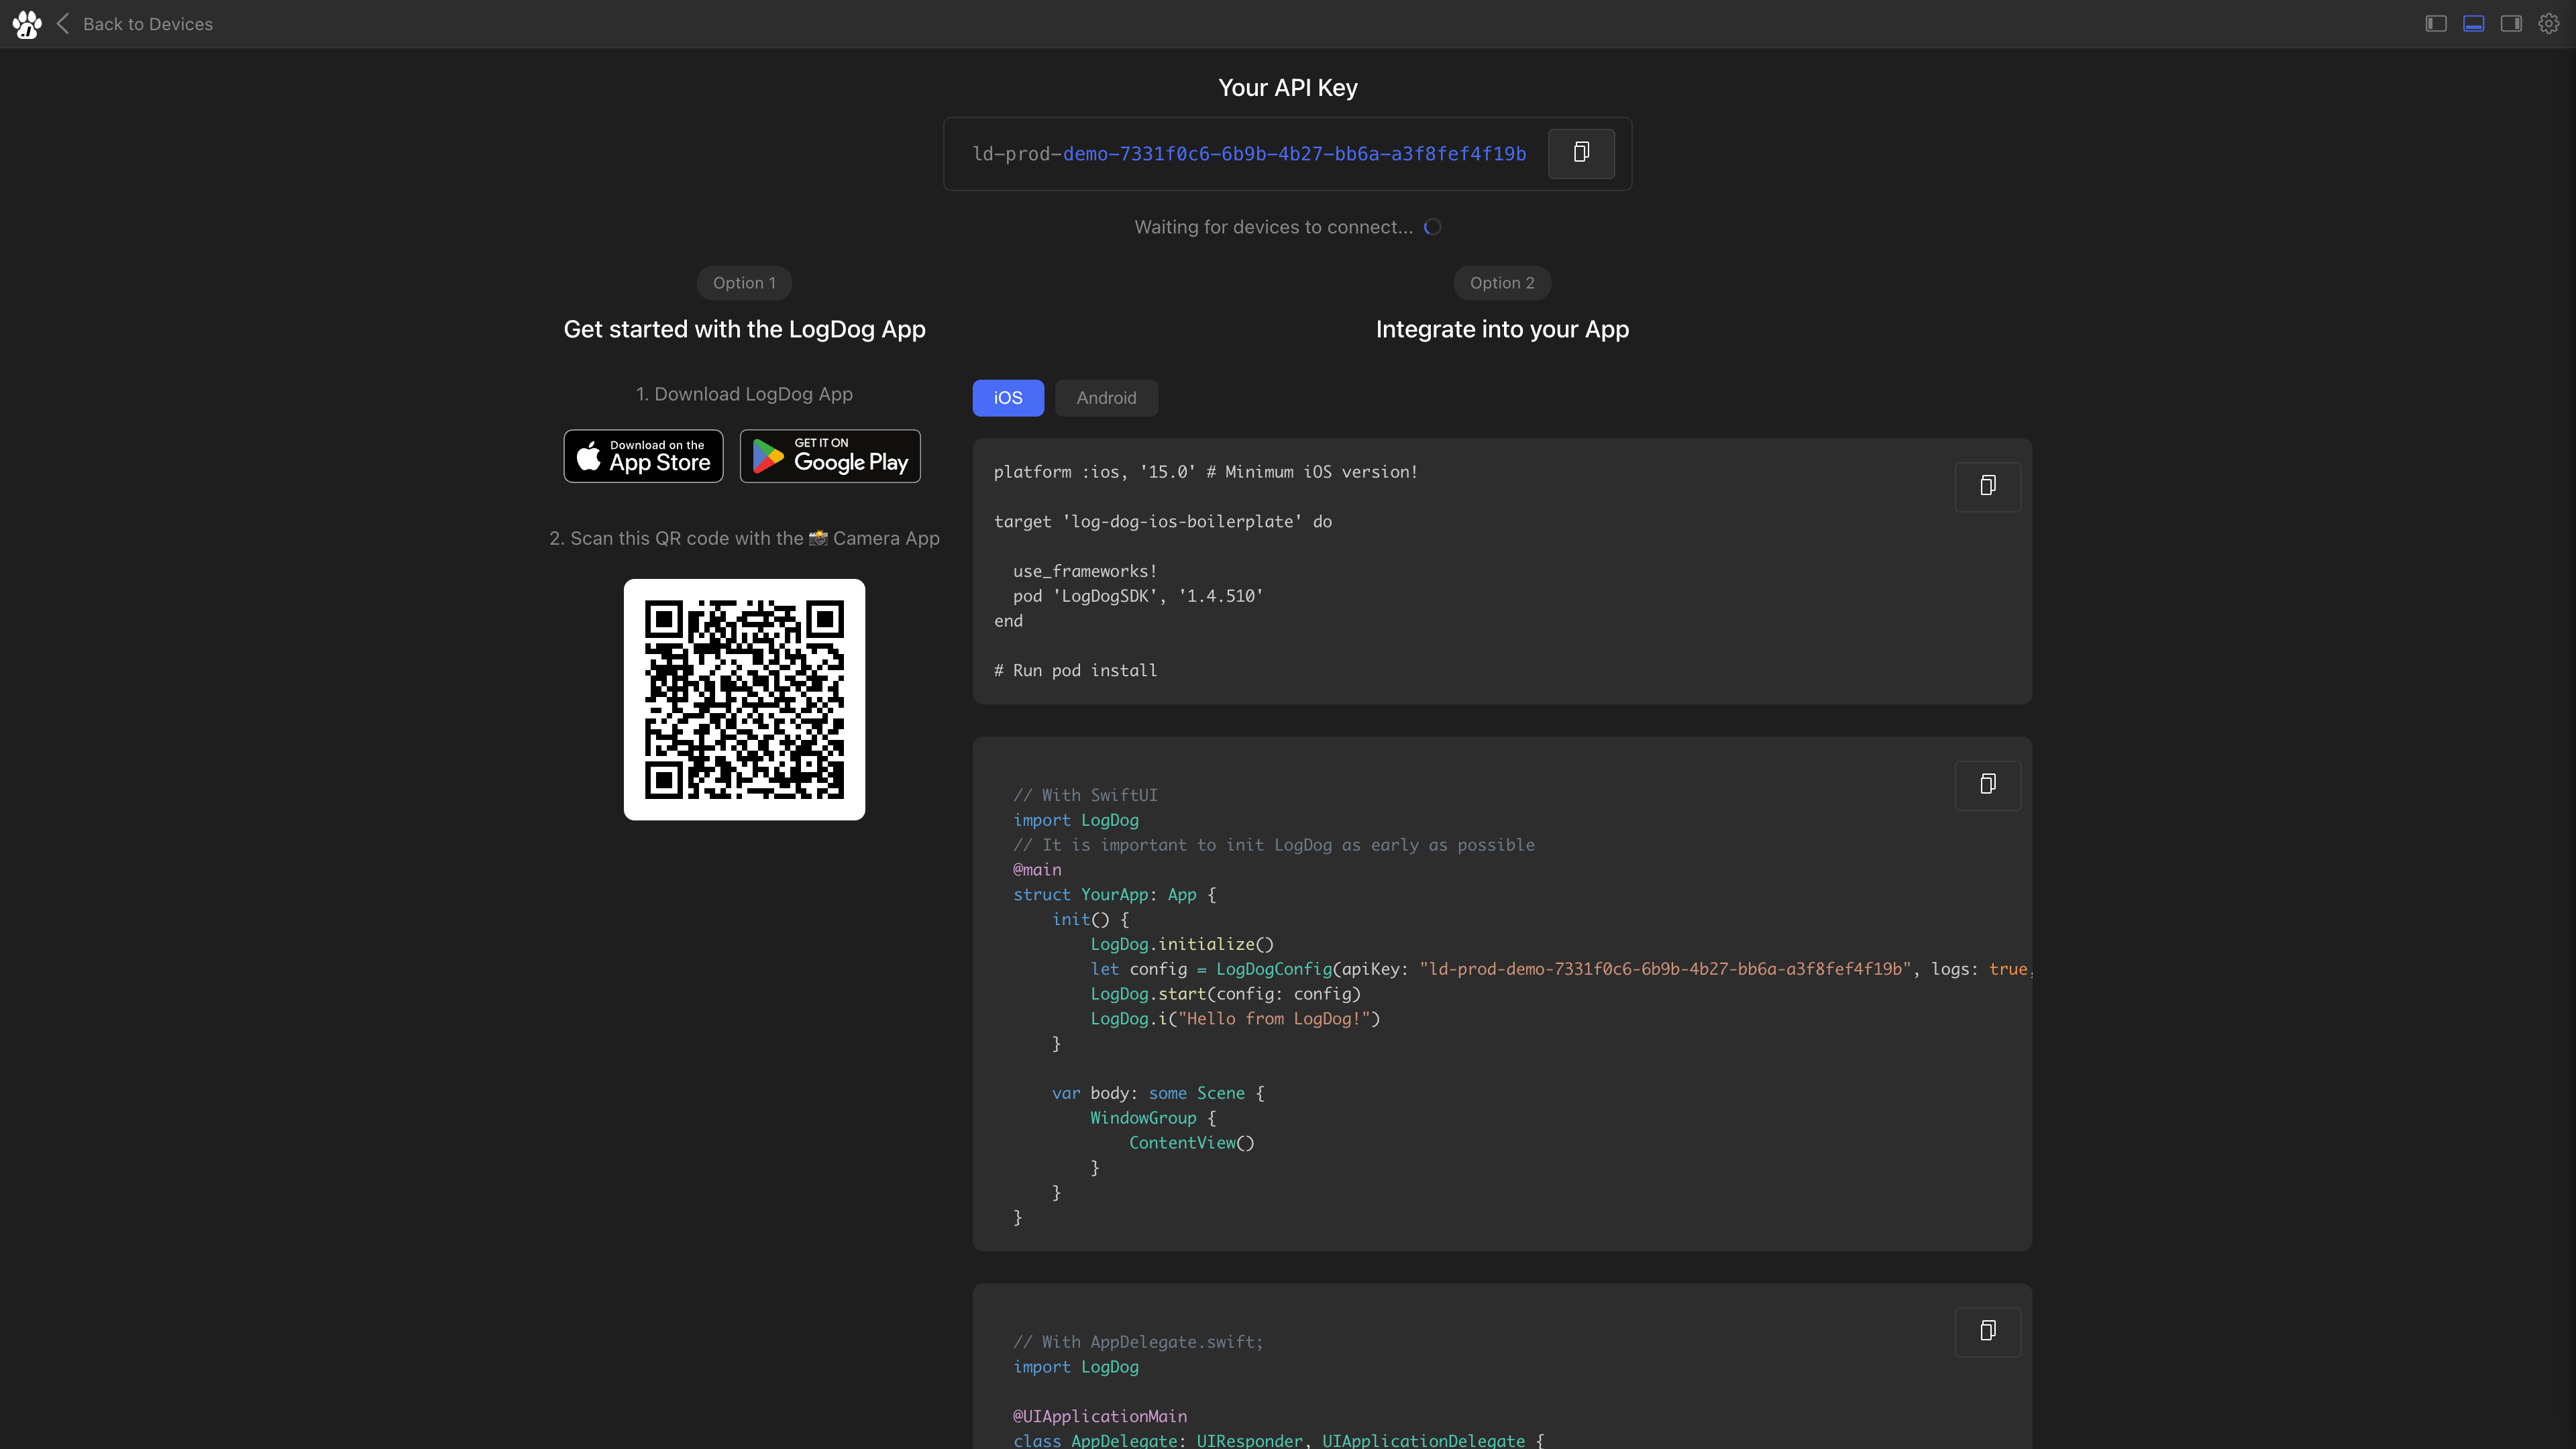Viewport: 2576px width, 1449px height.
Task: Click the loading spinner icon
Action: pyautogui.click(x=1433, y=227)
